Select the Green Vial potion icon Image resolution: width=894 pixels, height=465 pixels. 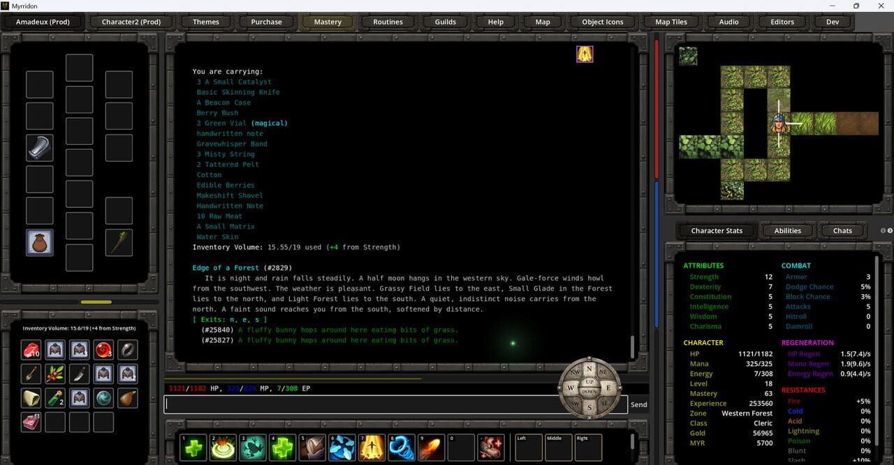tap(56, 398)
